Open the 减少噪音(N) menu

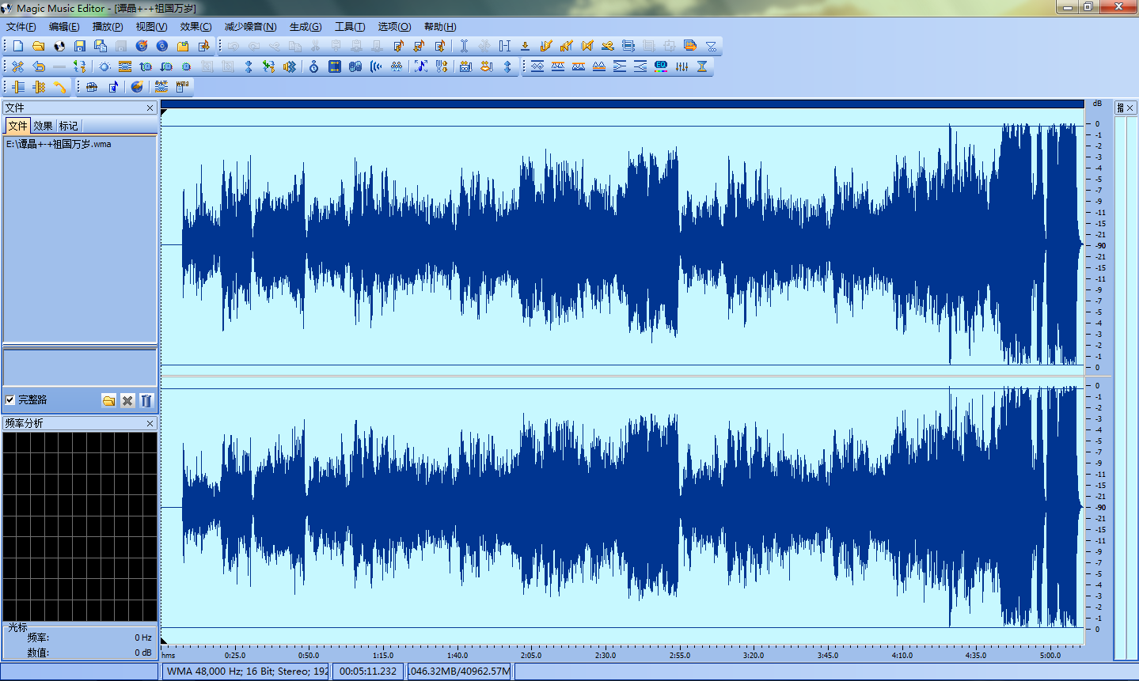pos(250,27)
